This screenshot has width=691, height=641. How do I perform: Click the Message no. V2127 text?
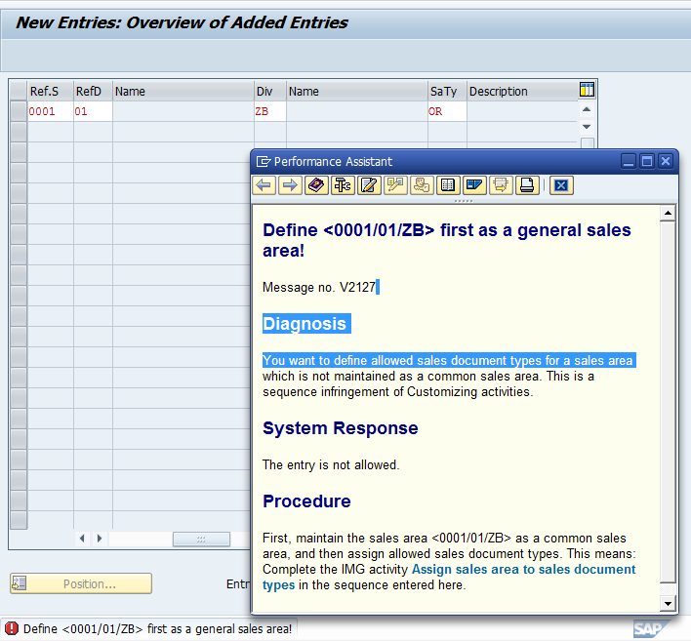(319, 287)
